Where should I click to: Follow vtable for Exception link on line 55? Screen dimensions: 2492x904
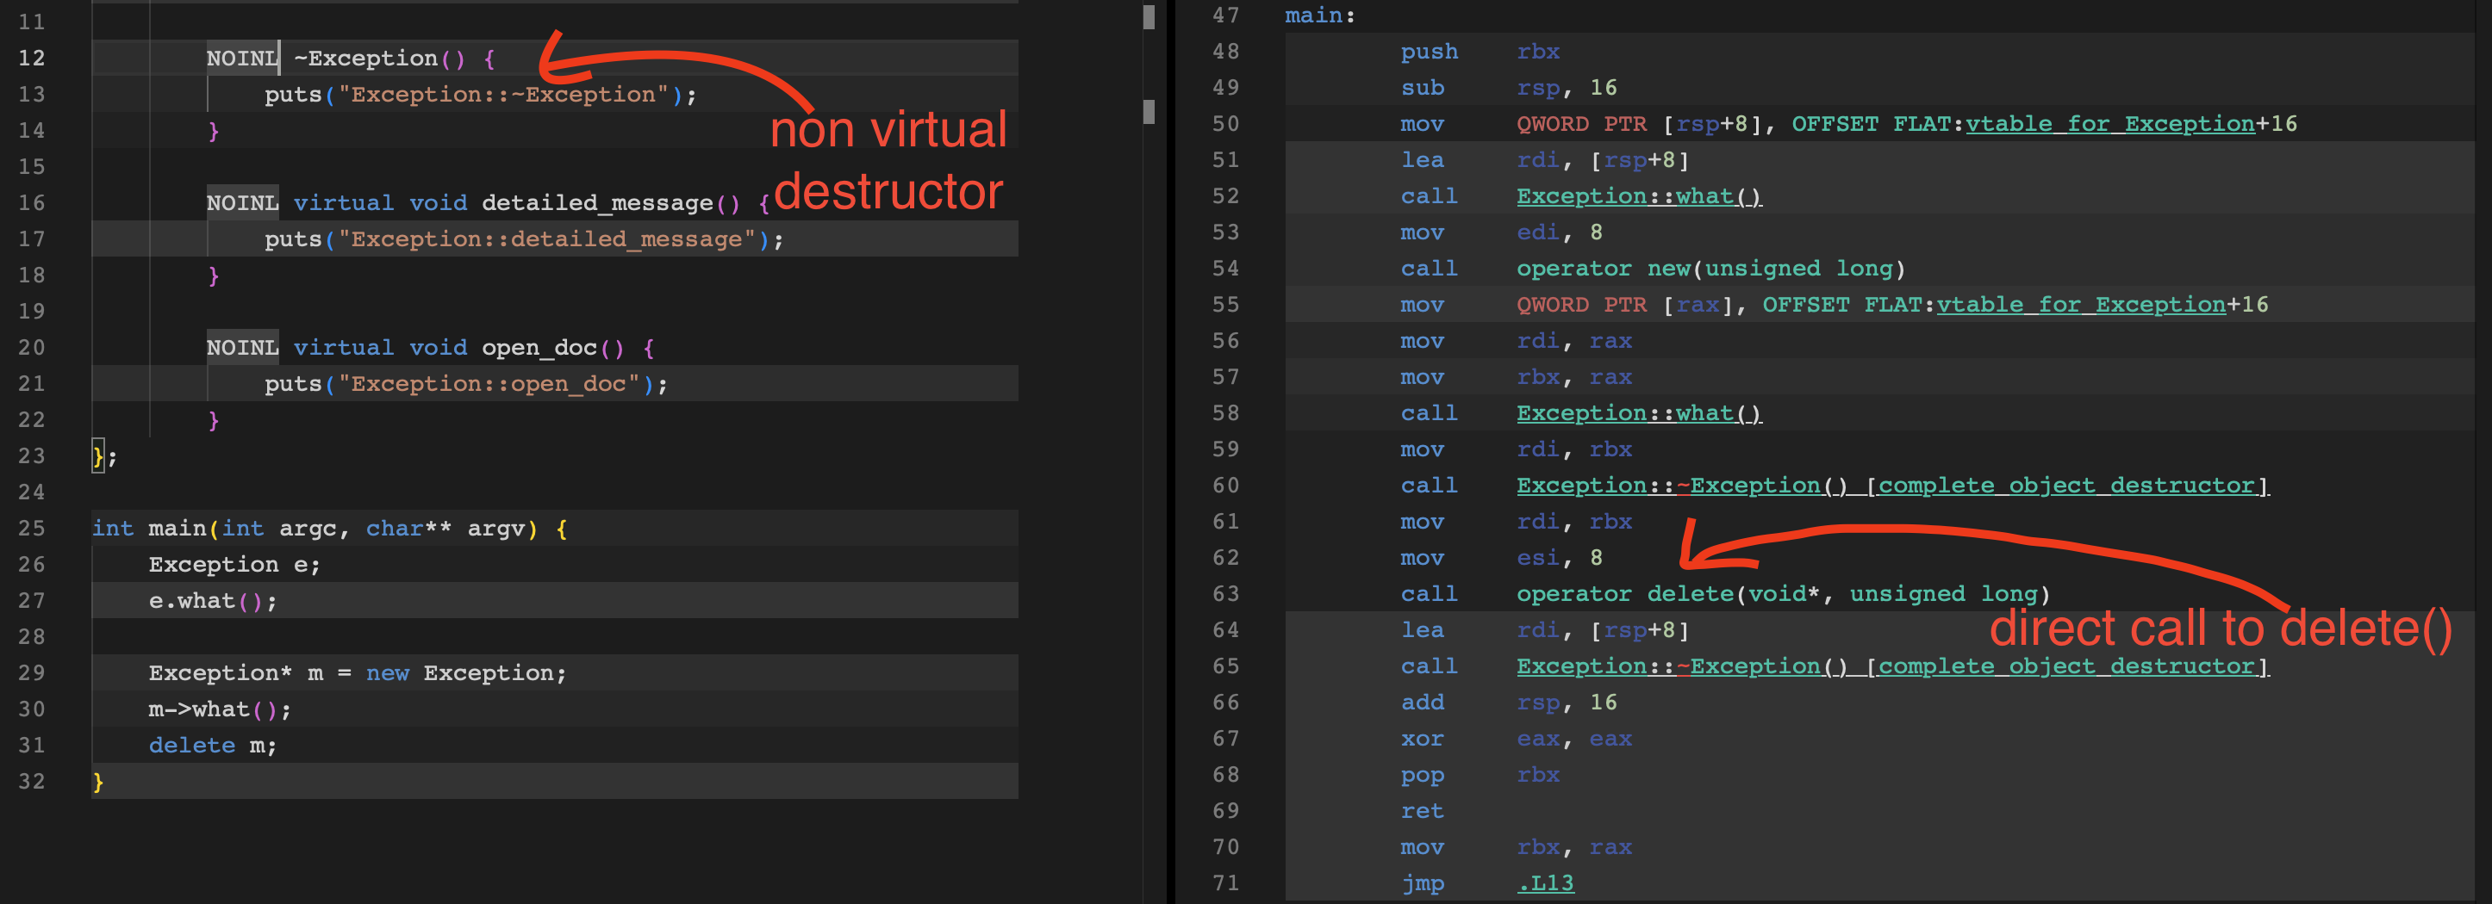click(2081, 305)
